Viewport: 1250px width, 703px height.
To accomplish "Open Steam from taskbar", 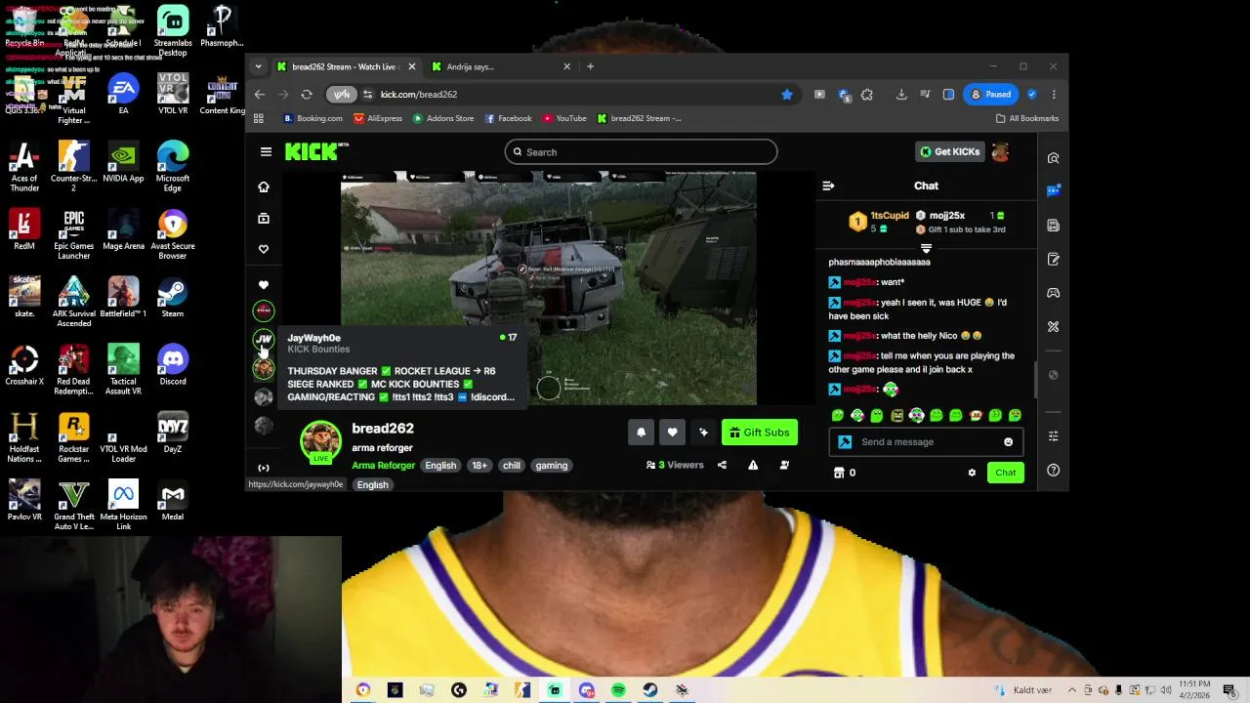I will coord(650,690).
